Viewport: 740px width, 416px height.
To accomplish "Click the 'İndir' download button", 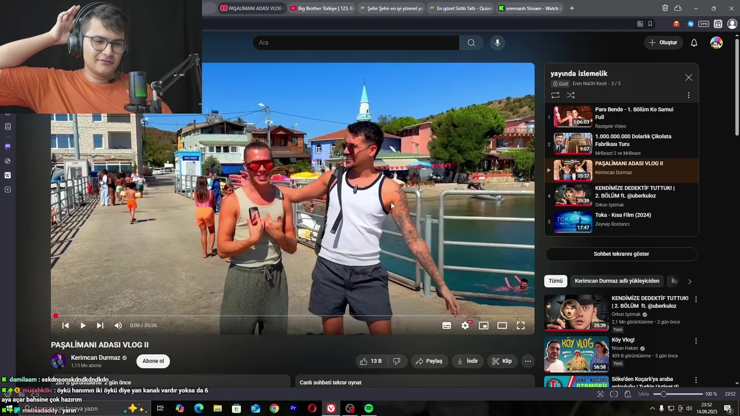I will pos(468,361).
